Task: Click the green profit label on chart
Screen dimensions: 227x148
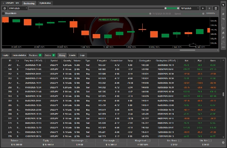Action: (x=109, y=20)
